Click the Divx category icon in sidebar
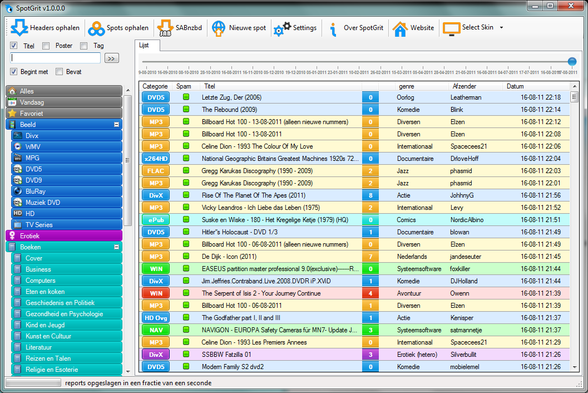Screen dimensions: 588x393 pyautogui.click(x=18, y=135)
